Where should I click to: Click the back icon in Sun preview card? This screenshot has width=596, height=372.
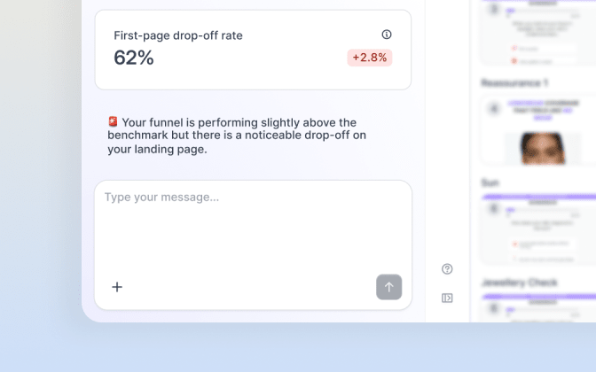pyautogui.click(x=494, y=208)
